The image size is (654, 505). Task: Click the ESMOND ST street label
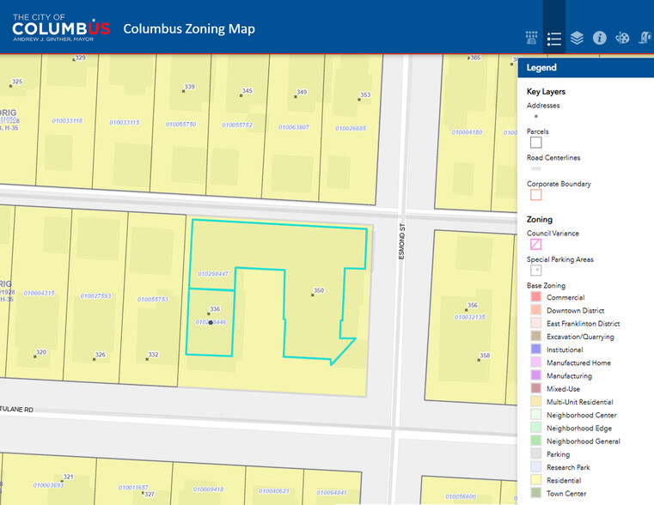(401, 241)
